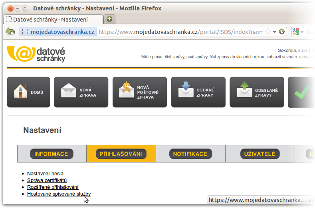The image size is (315, 208).
Task: Open Nová zpráva envelope button
Action: (x=69, y=91)
